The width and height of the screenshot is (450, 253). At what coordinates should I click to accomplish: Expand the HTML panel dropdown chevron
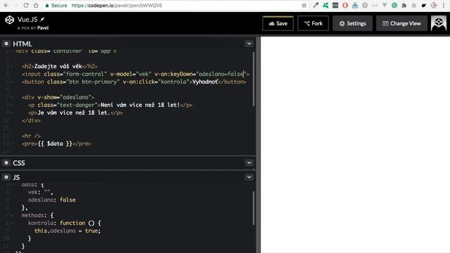[x=249, y=44]
